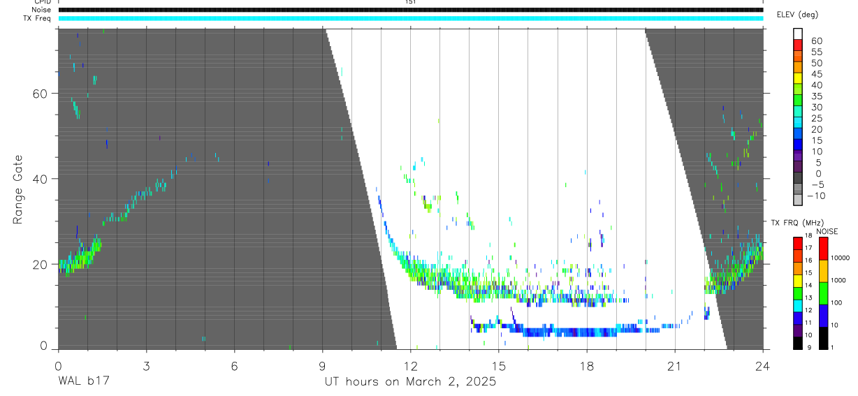Click the '6' tick on the UT hours axis
The image size is (858, 396).
[235, 367]
